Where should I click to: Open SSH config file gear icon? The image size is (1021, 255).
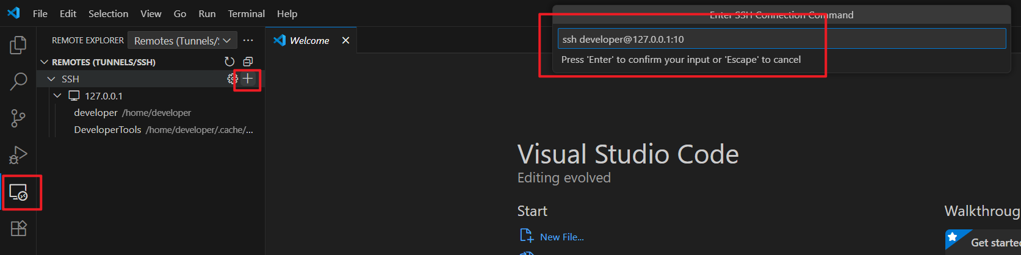(232, 79)
